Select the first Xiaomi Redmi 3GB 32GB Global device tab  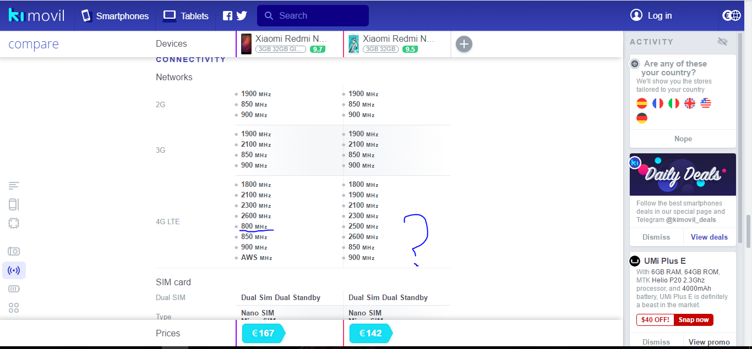tap(290, 43)
